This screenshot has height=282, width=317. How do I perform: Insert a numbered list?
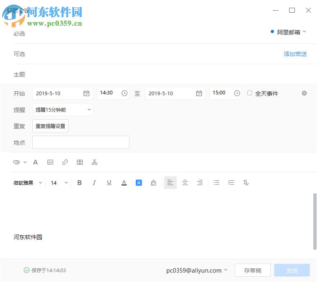[x=231, y=183]
